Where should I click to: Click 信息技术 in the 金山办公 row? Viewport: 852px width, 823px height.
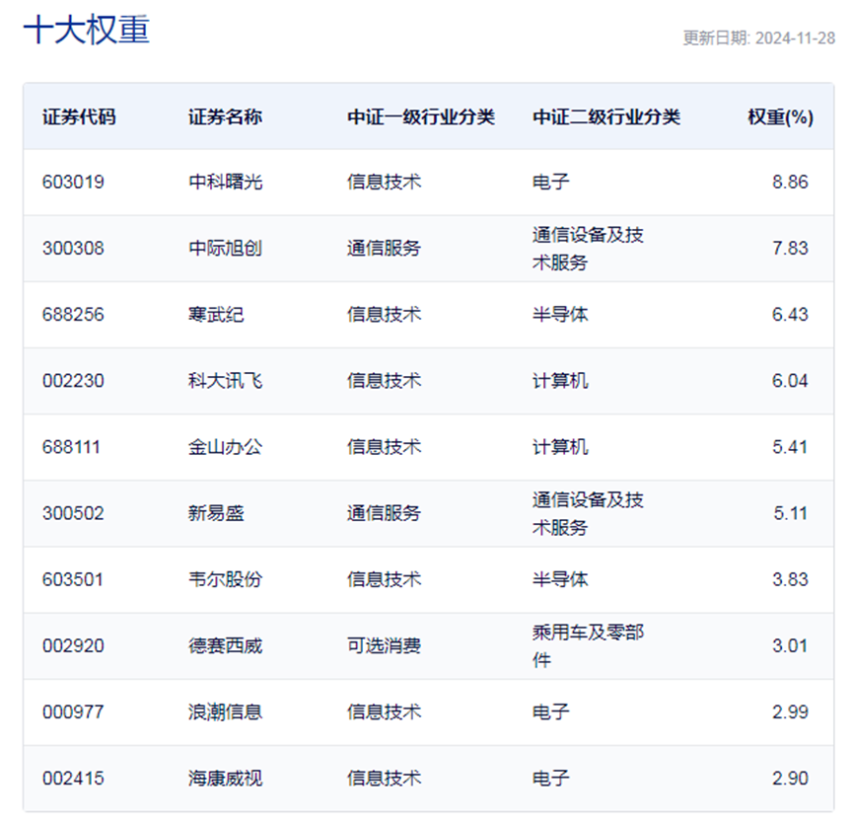pos(385,447)
